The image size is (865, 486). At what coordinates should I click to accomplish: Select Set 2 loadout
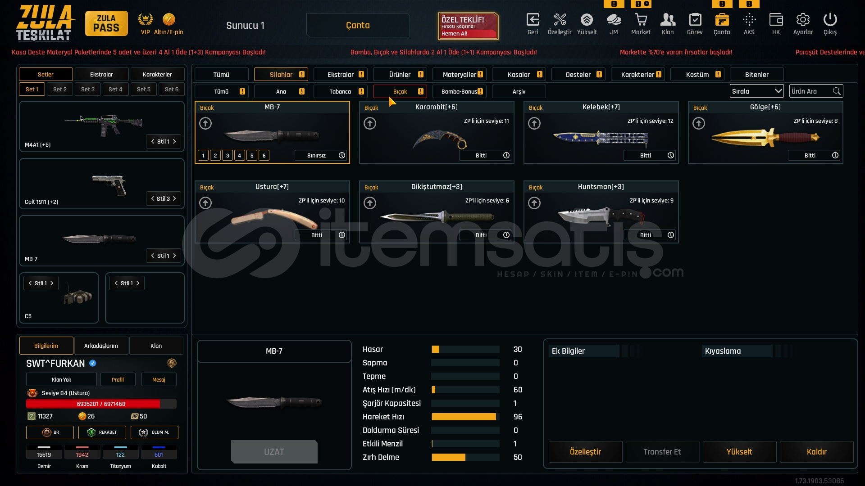(x=60, y=89)
